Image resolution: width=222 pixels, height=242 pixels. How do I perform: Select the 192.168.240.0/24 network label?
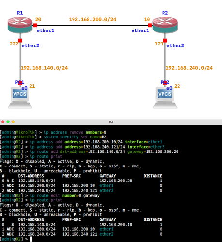click(189, 68)
